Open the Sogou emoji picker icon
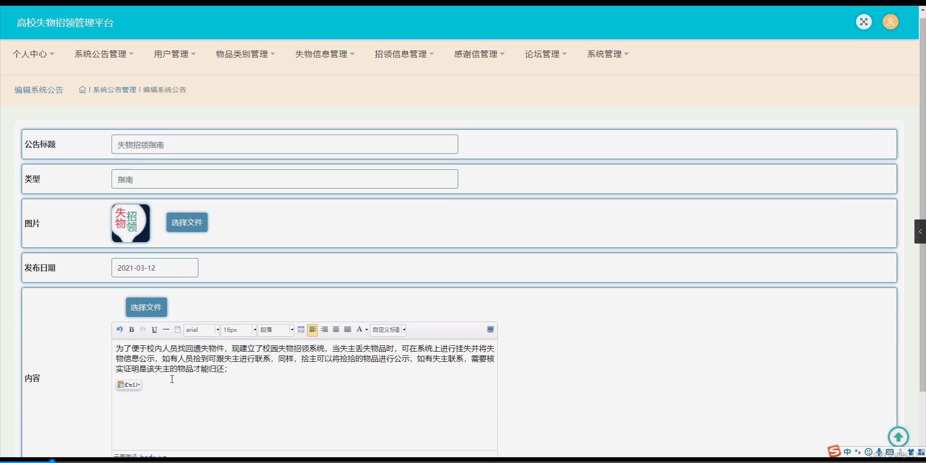 (x=869, y=452)
